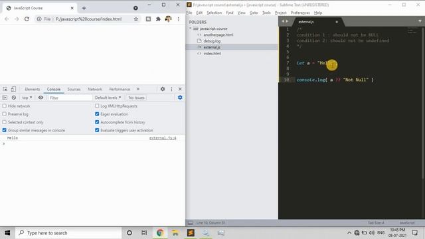This screenshot has width=425, height=239.
Task: Enable Log XMLHttpRequests checkbox
Action: [x=97, y=106]
